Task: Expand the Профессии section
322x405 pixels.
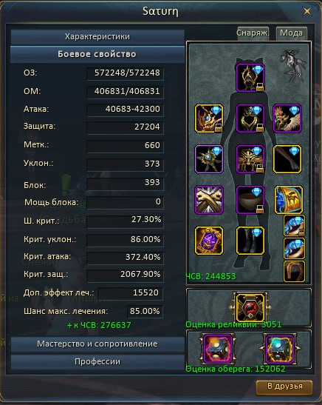Action: tap(97, 361)
